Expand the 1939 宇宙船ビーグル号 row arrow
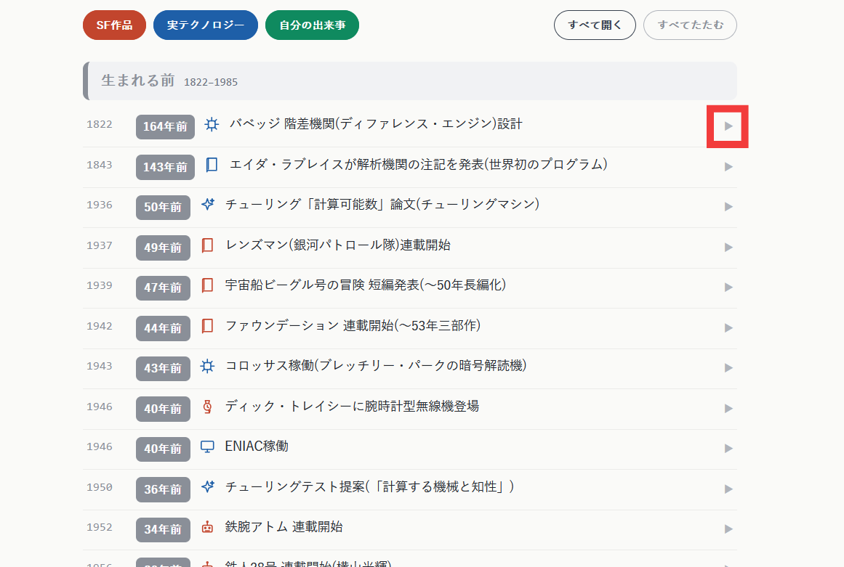Image resolution: width=844 pixels, height=567 pixels. point(728,287)
